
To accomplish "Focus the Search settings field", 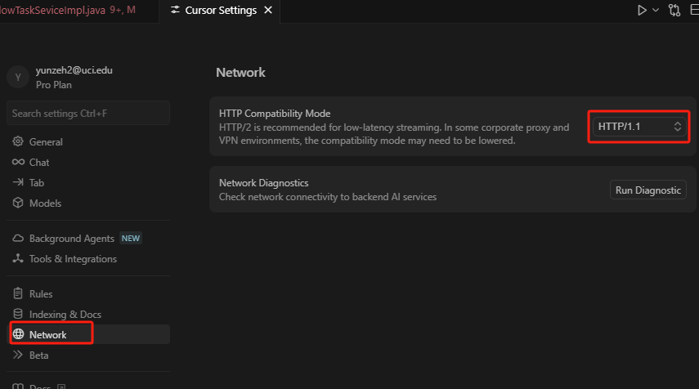I will point(88,113).
